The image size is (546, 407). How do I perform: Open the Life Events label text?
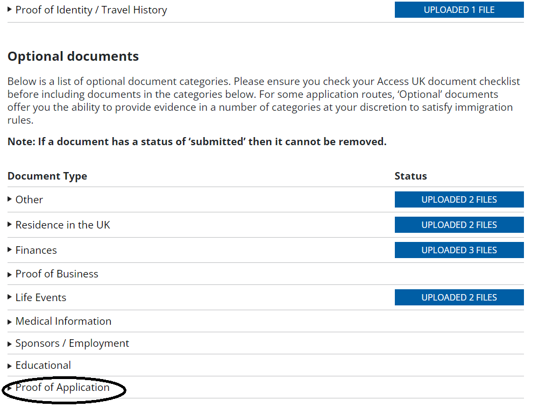41,297
